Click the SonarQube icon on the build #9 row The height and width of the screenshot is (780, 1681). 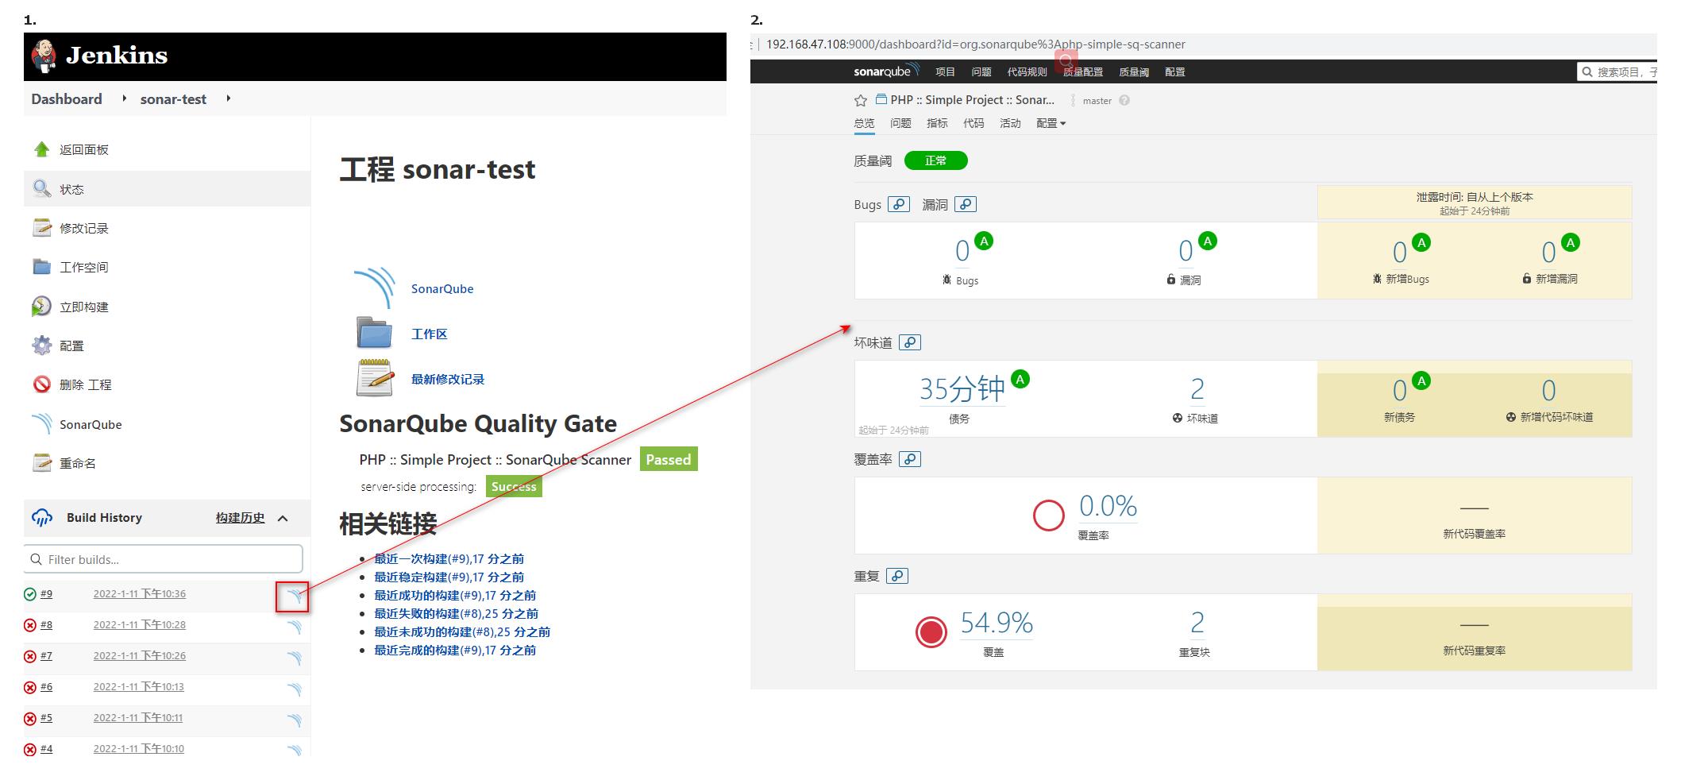coord(295,595)
